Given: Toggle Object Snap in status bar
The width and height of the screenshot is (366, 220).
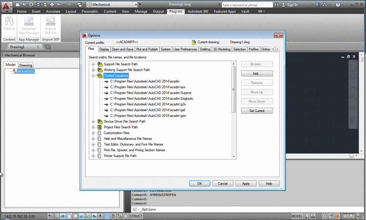Looking at the screenshot, I should 69,216.
